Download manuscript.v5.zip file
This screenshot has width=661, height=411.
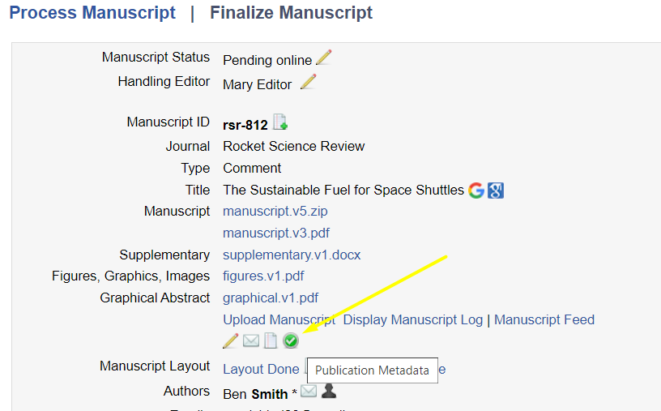pyautogui.click(x=275, y=212)
